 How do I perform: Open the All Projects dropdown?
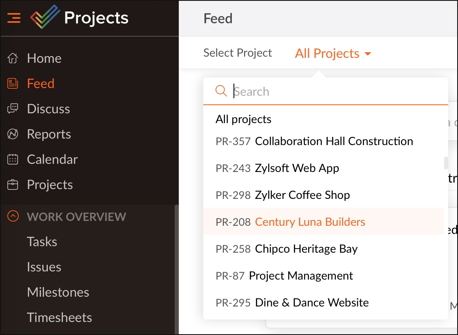click(x=333, y=53)
